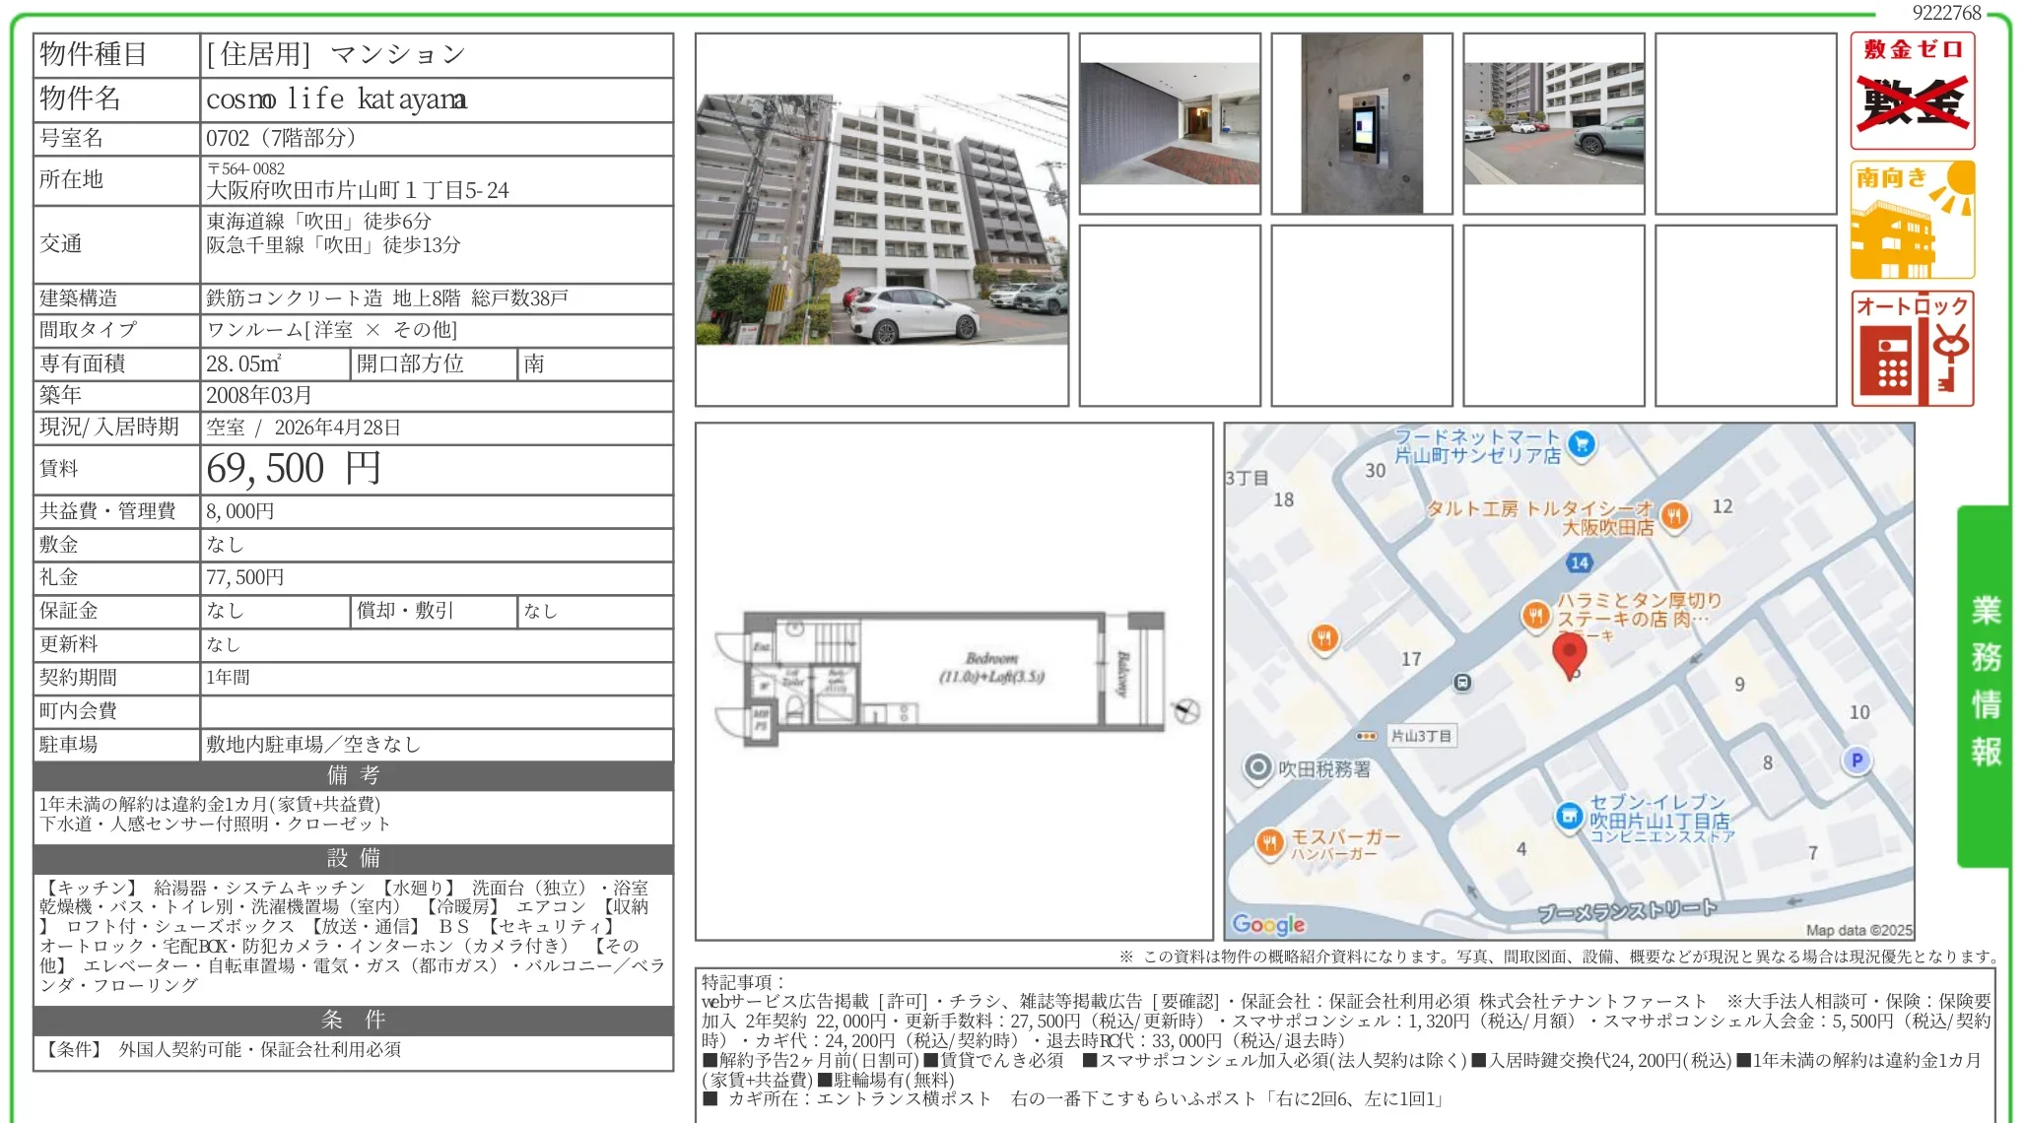Open the intercom panel thumbnail photo

pyautogui.click(x=1362, y=124)
